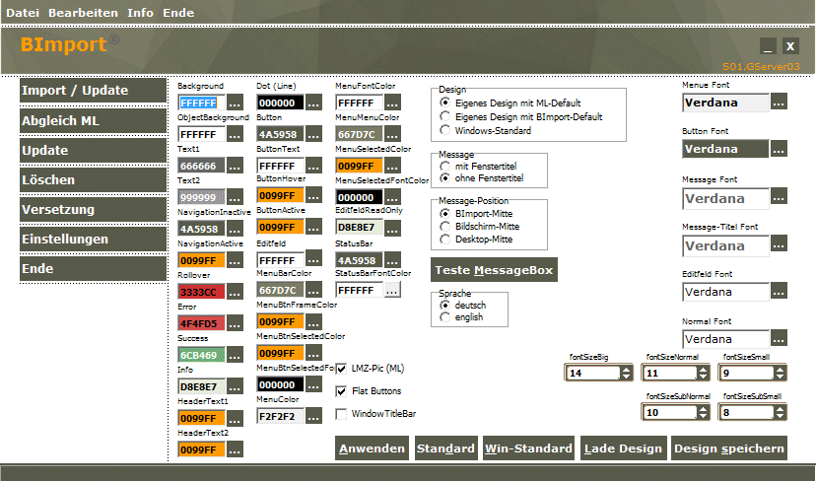
Task: Open picker for Success color
Action: pyautogui.click(x=235, y=355)
